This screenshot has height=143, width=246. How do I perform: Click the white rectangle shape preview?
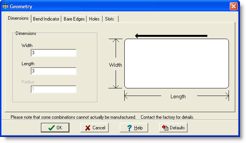click(177, 63)
